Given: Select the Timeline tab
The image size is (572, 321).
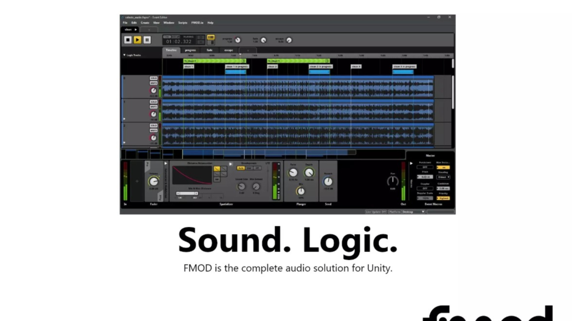Looking at the screenshot, I should pos(171,50).
